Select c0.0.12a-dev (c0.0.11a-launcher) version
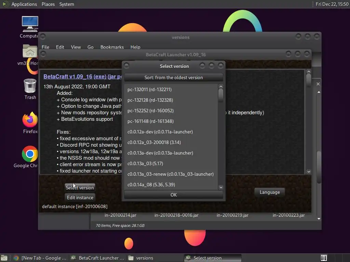The image size is (350, 262). pyautogui.click(x=171, y=132)
